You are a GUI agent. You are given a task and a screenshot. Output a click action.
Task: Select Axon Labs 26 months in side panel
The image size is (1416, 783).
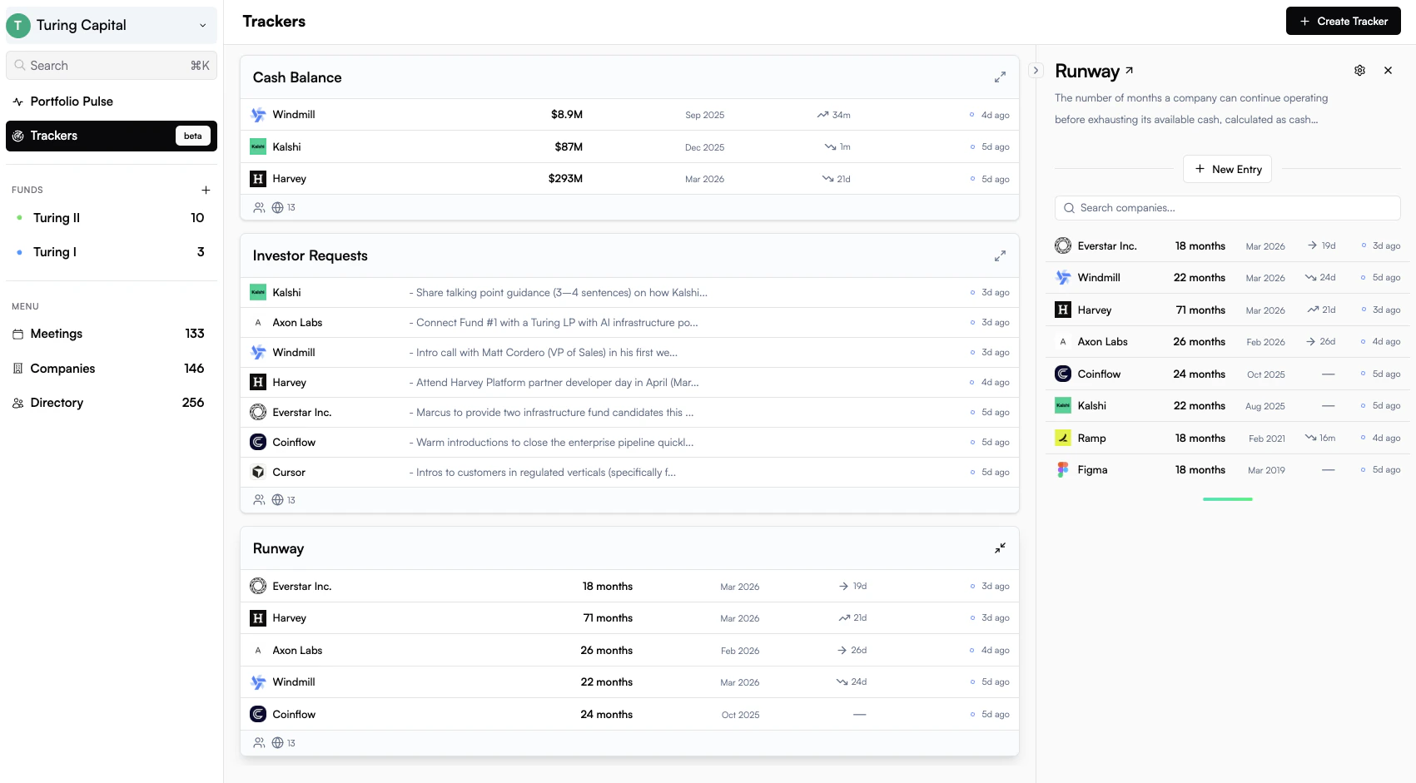[1228, 341]
